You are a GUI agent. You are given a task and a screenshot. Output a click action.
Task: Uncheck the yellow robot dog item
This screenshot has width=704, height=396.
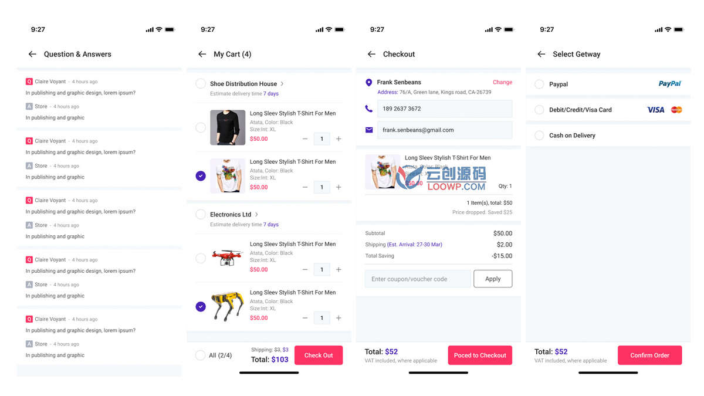click(201, 306)
